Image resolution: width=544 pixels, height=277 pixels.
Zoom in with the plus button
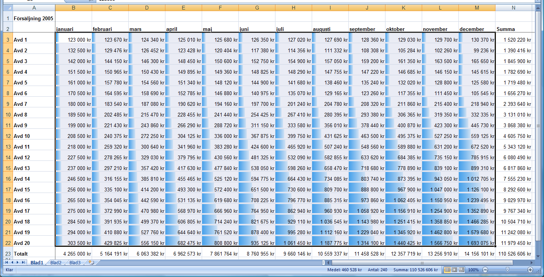pos(531,270)
